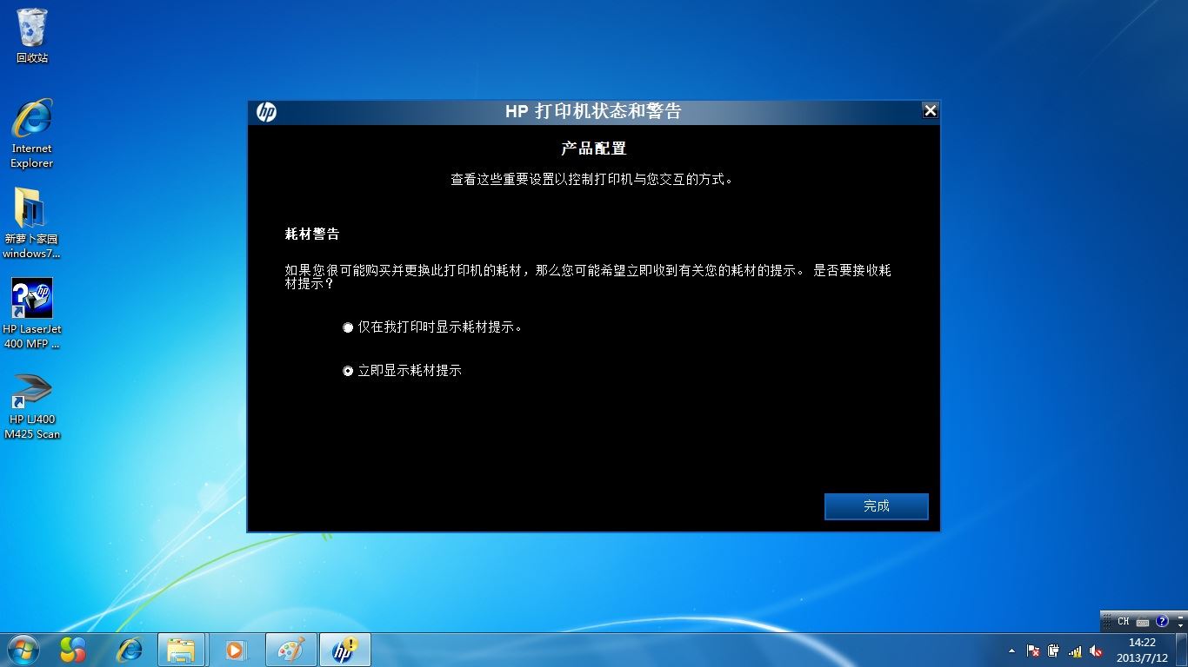The image size is (1188, 667).
Task: Open the language bar options arrow
Action: pyautogui.click(x=1180, y=626)
